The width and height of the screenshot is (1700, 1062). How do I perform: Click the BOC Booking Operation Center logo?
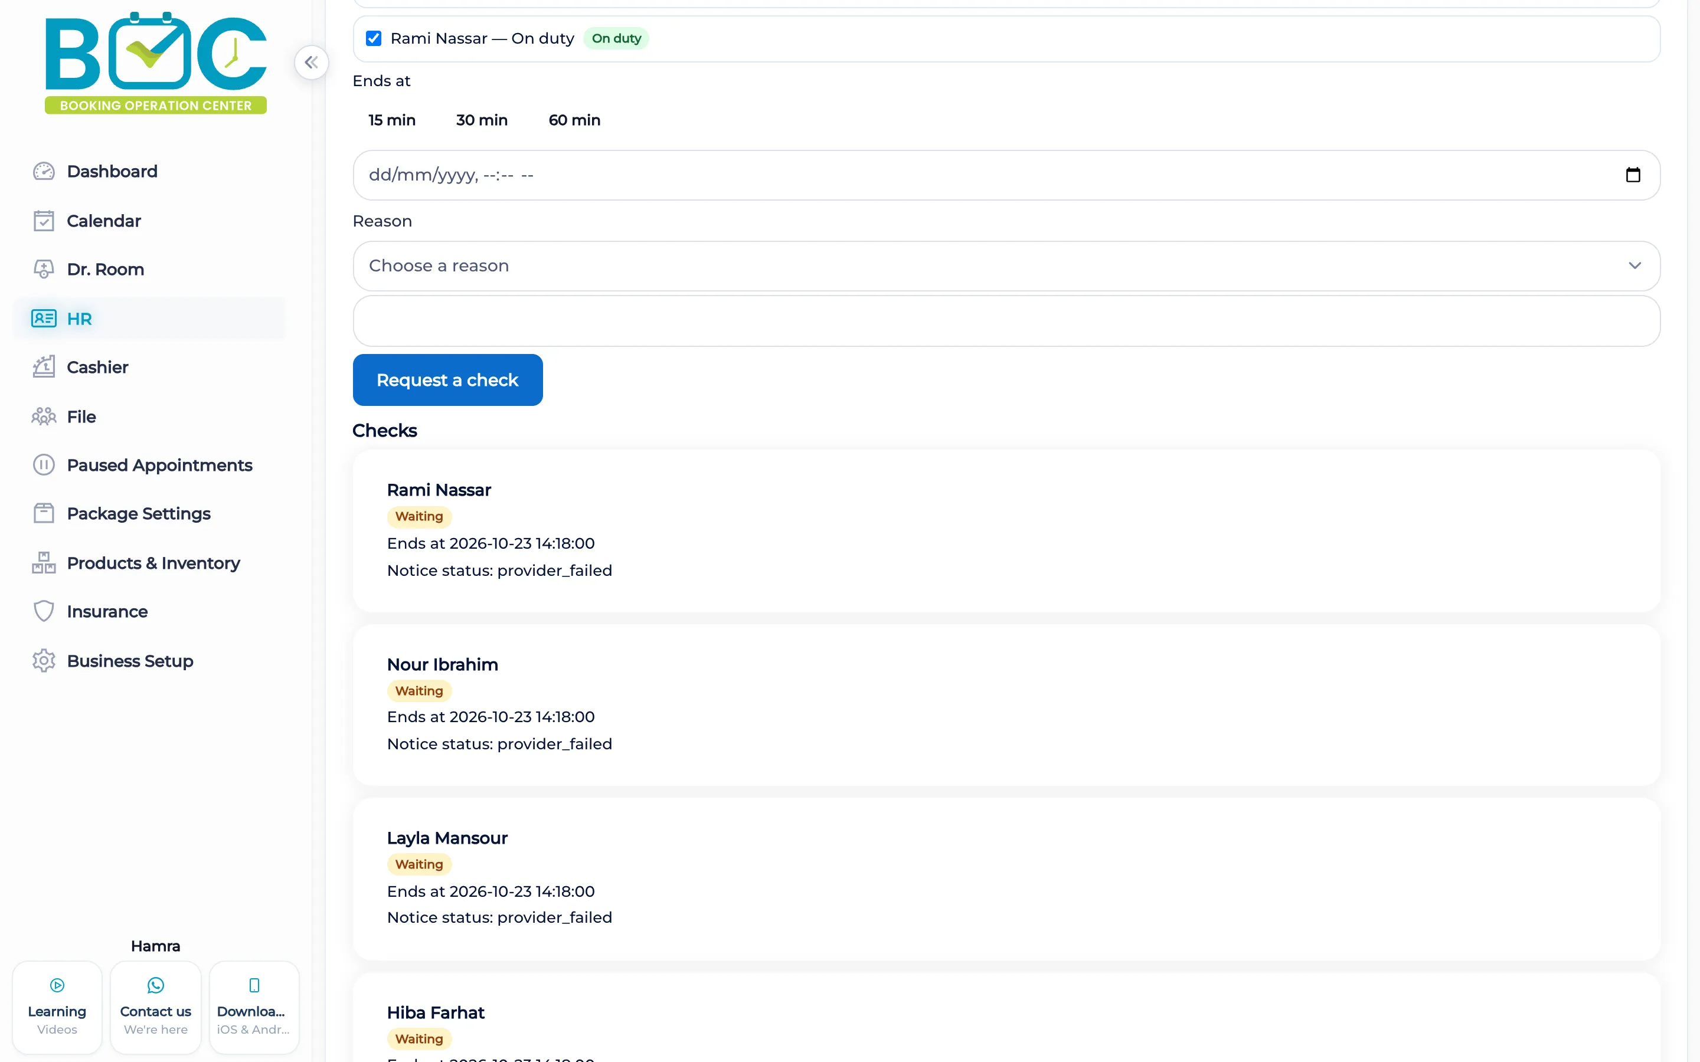pos(156,63)
